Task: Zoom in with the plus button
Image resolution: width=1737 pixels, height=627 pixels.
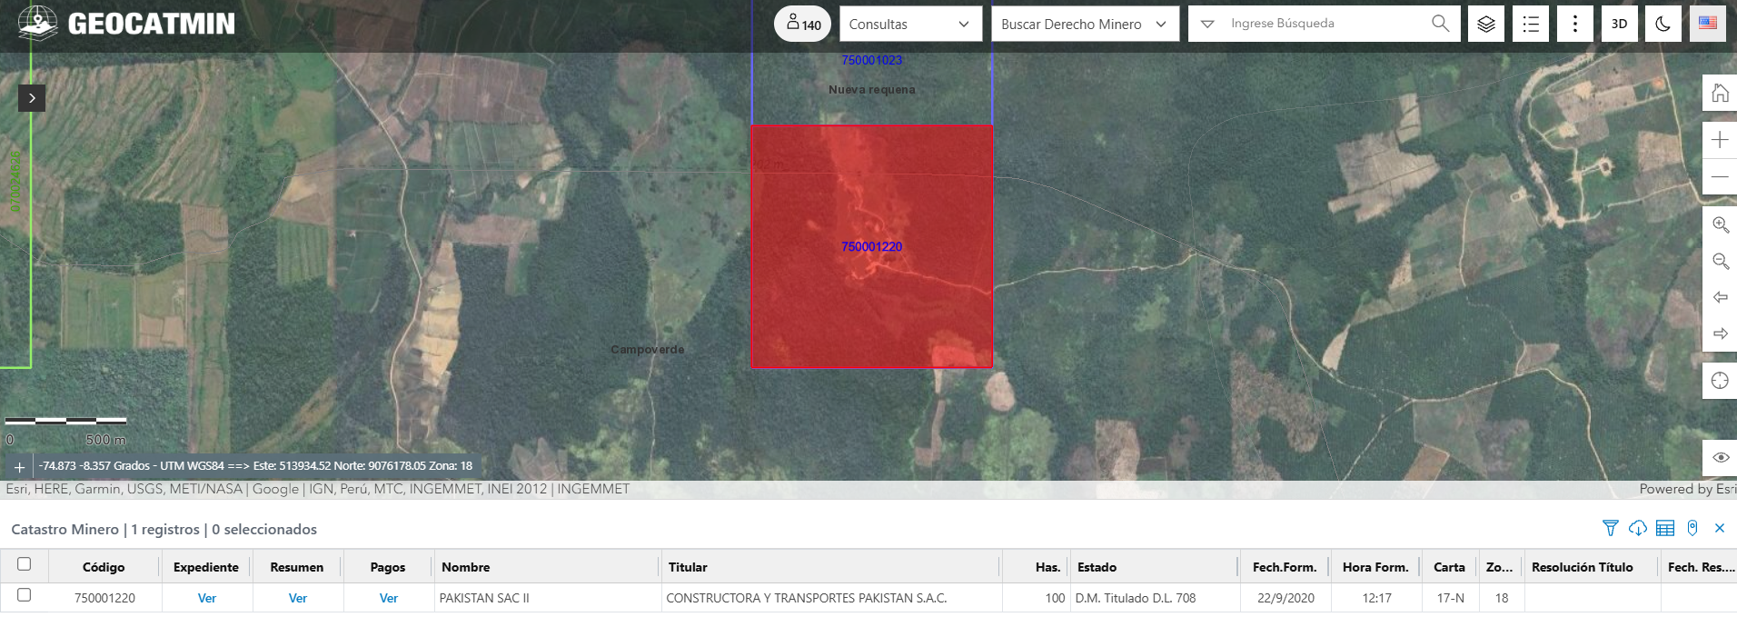Action: pos(1720,140)
